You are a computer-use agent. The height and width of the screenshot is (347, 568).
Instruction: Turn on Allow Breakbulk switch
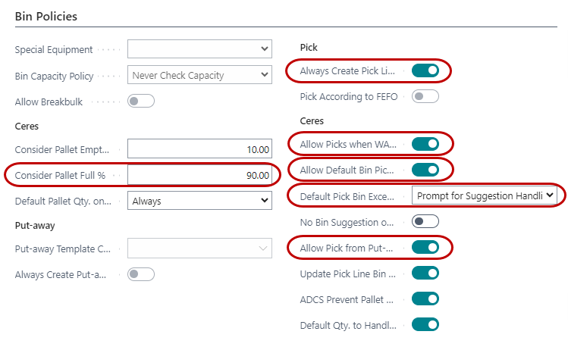coord(141,101)
